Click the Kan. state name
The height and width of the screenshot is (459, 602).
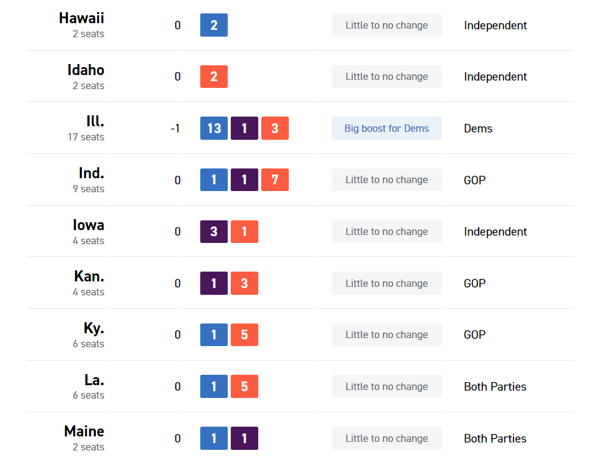89,276
